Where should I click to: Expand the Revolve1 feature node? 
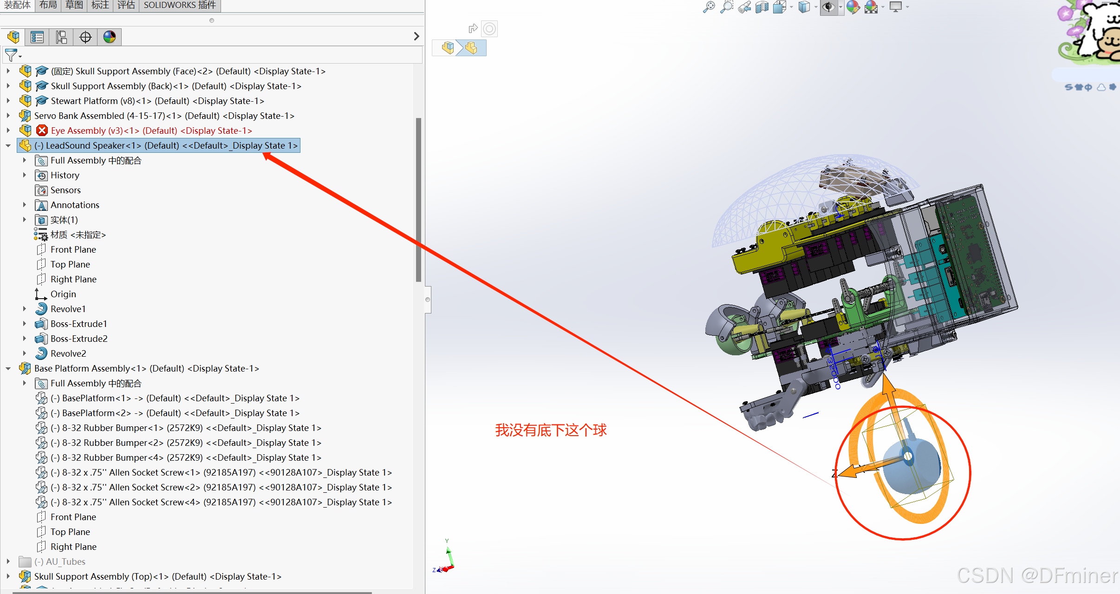25,309
